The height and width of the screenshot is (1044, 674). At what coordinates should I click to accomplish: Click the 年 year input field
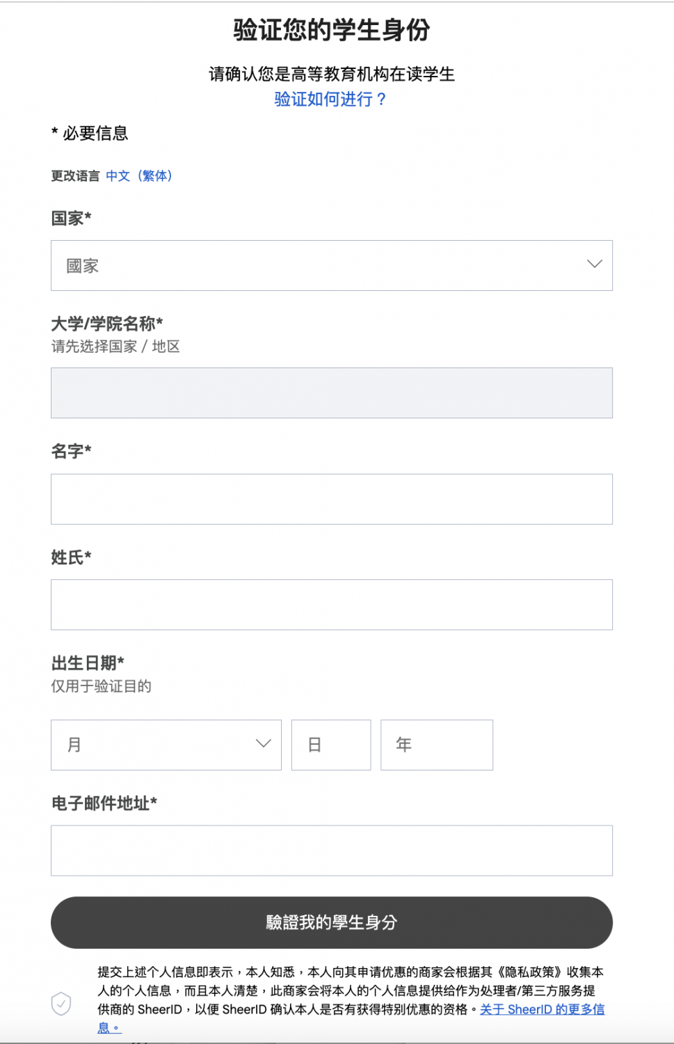(436, 745)
